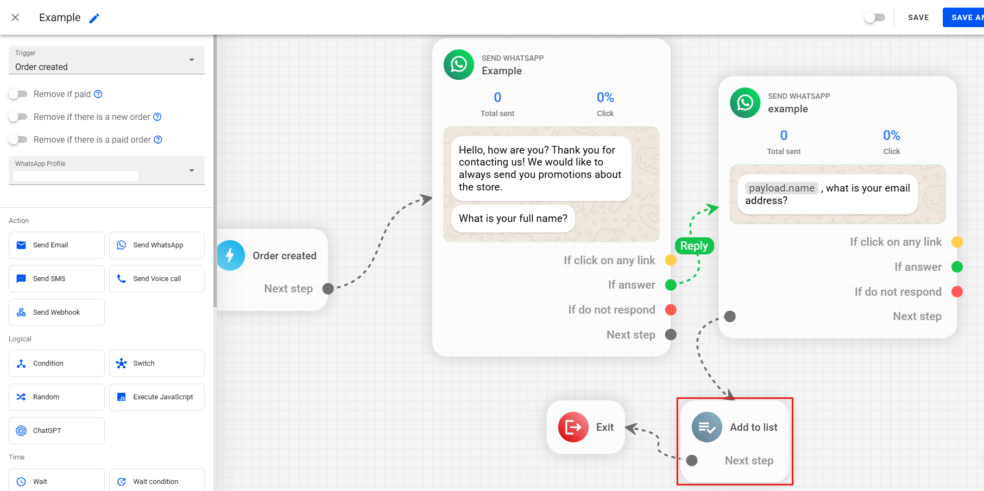Expand the WhatsApp Profile dropdown

(x=106, y=170)
